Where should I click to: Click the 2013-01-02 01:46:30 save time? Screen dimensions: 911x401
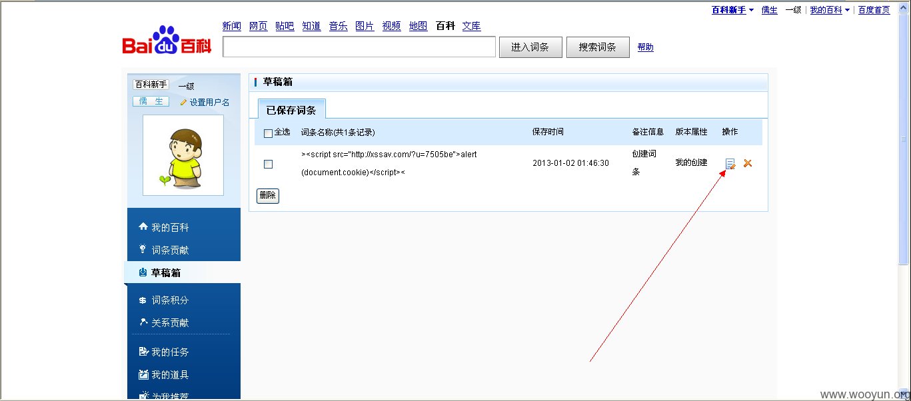570,163
